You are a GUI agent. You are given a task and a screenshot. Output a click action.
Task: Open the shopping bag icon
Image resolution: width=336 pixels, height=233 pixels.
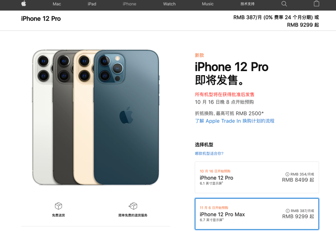pos(316,3)
